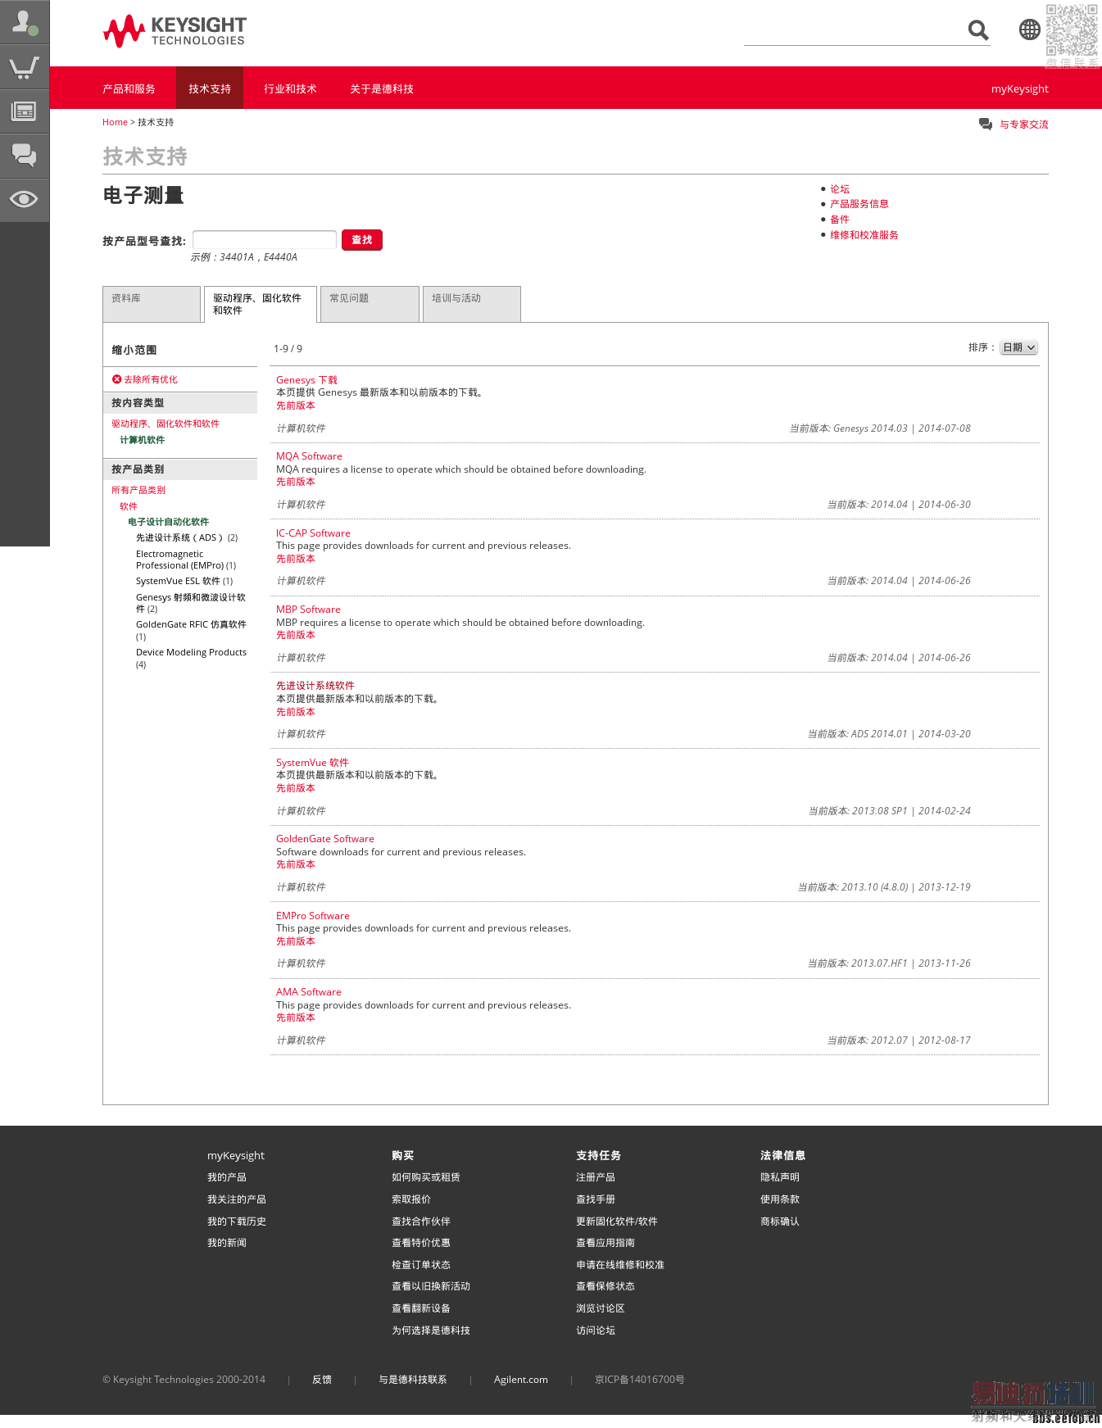Open the Genesys 下载 result
Screen dimensions: 1102x1428
(306, 380)
